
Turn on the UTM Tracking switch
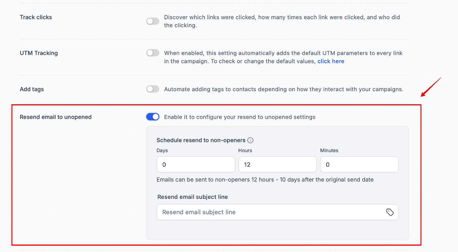click(x=153, y=53)
